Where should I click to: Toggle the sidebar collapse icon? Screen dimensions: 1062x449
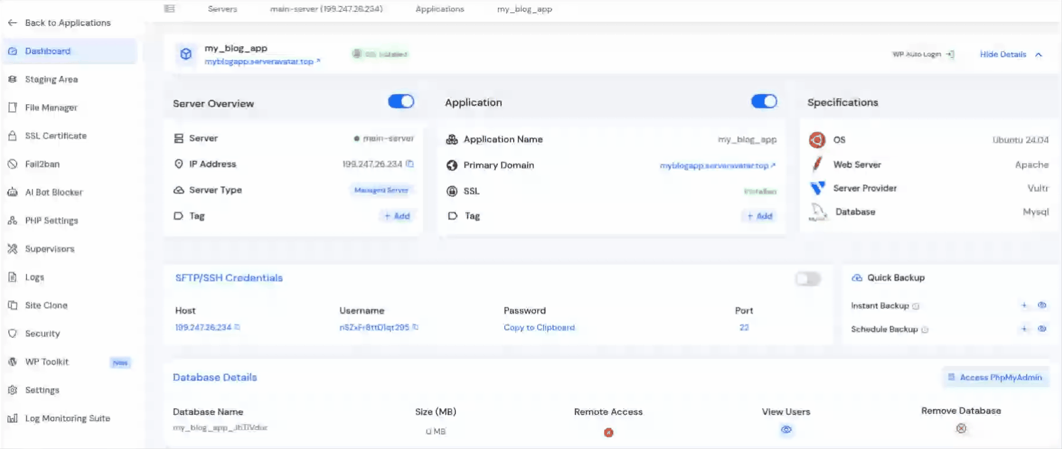169,9
